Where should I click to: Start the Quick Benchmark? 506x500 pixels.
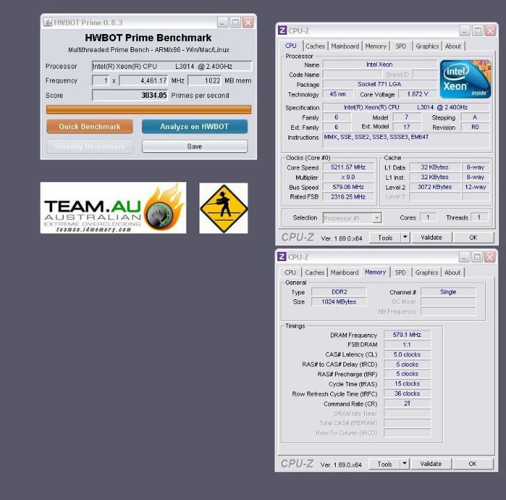[90, 126]
